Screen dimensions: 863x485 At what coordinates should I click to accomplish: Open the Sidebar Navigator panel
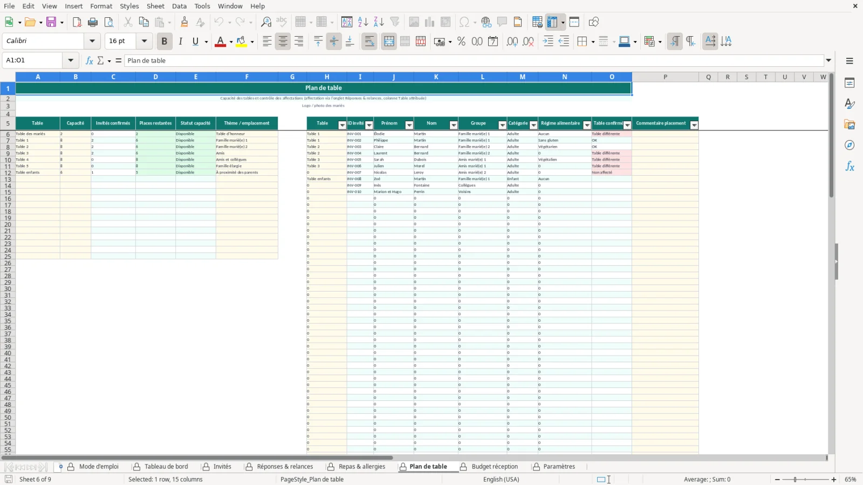point(850,145)
